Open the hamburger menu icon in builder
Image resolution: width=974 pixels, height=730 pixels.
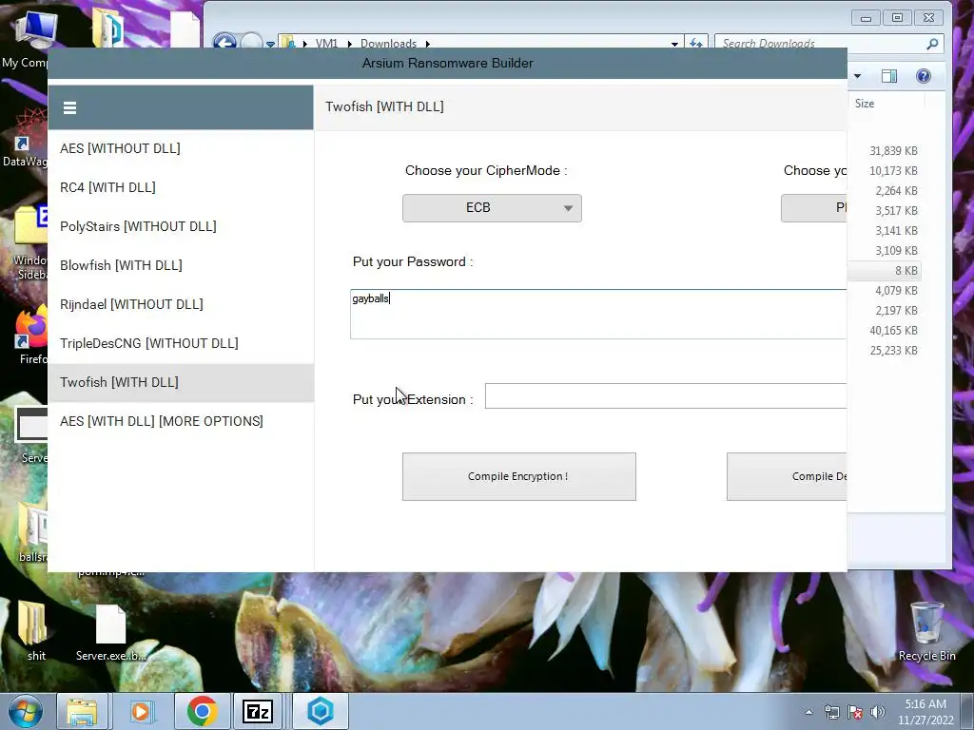pos(69,108)
